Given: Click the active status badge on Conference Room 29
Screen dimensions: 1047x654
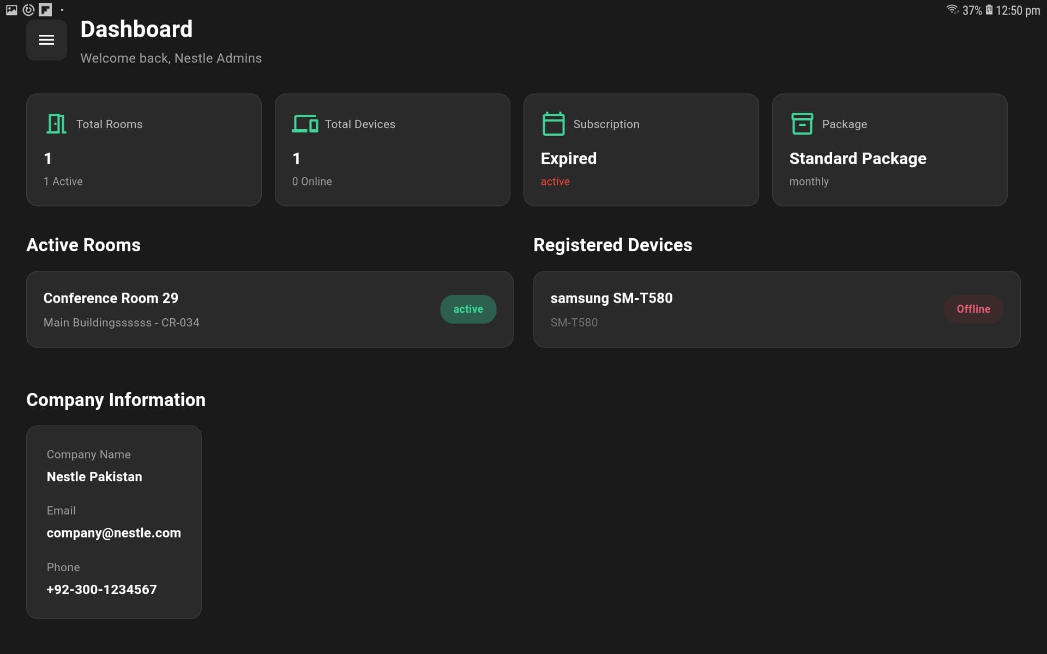Looking at the screenshot, I should click(x=468, y=309).
